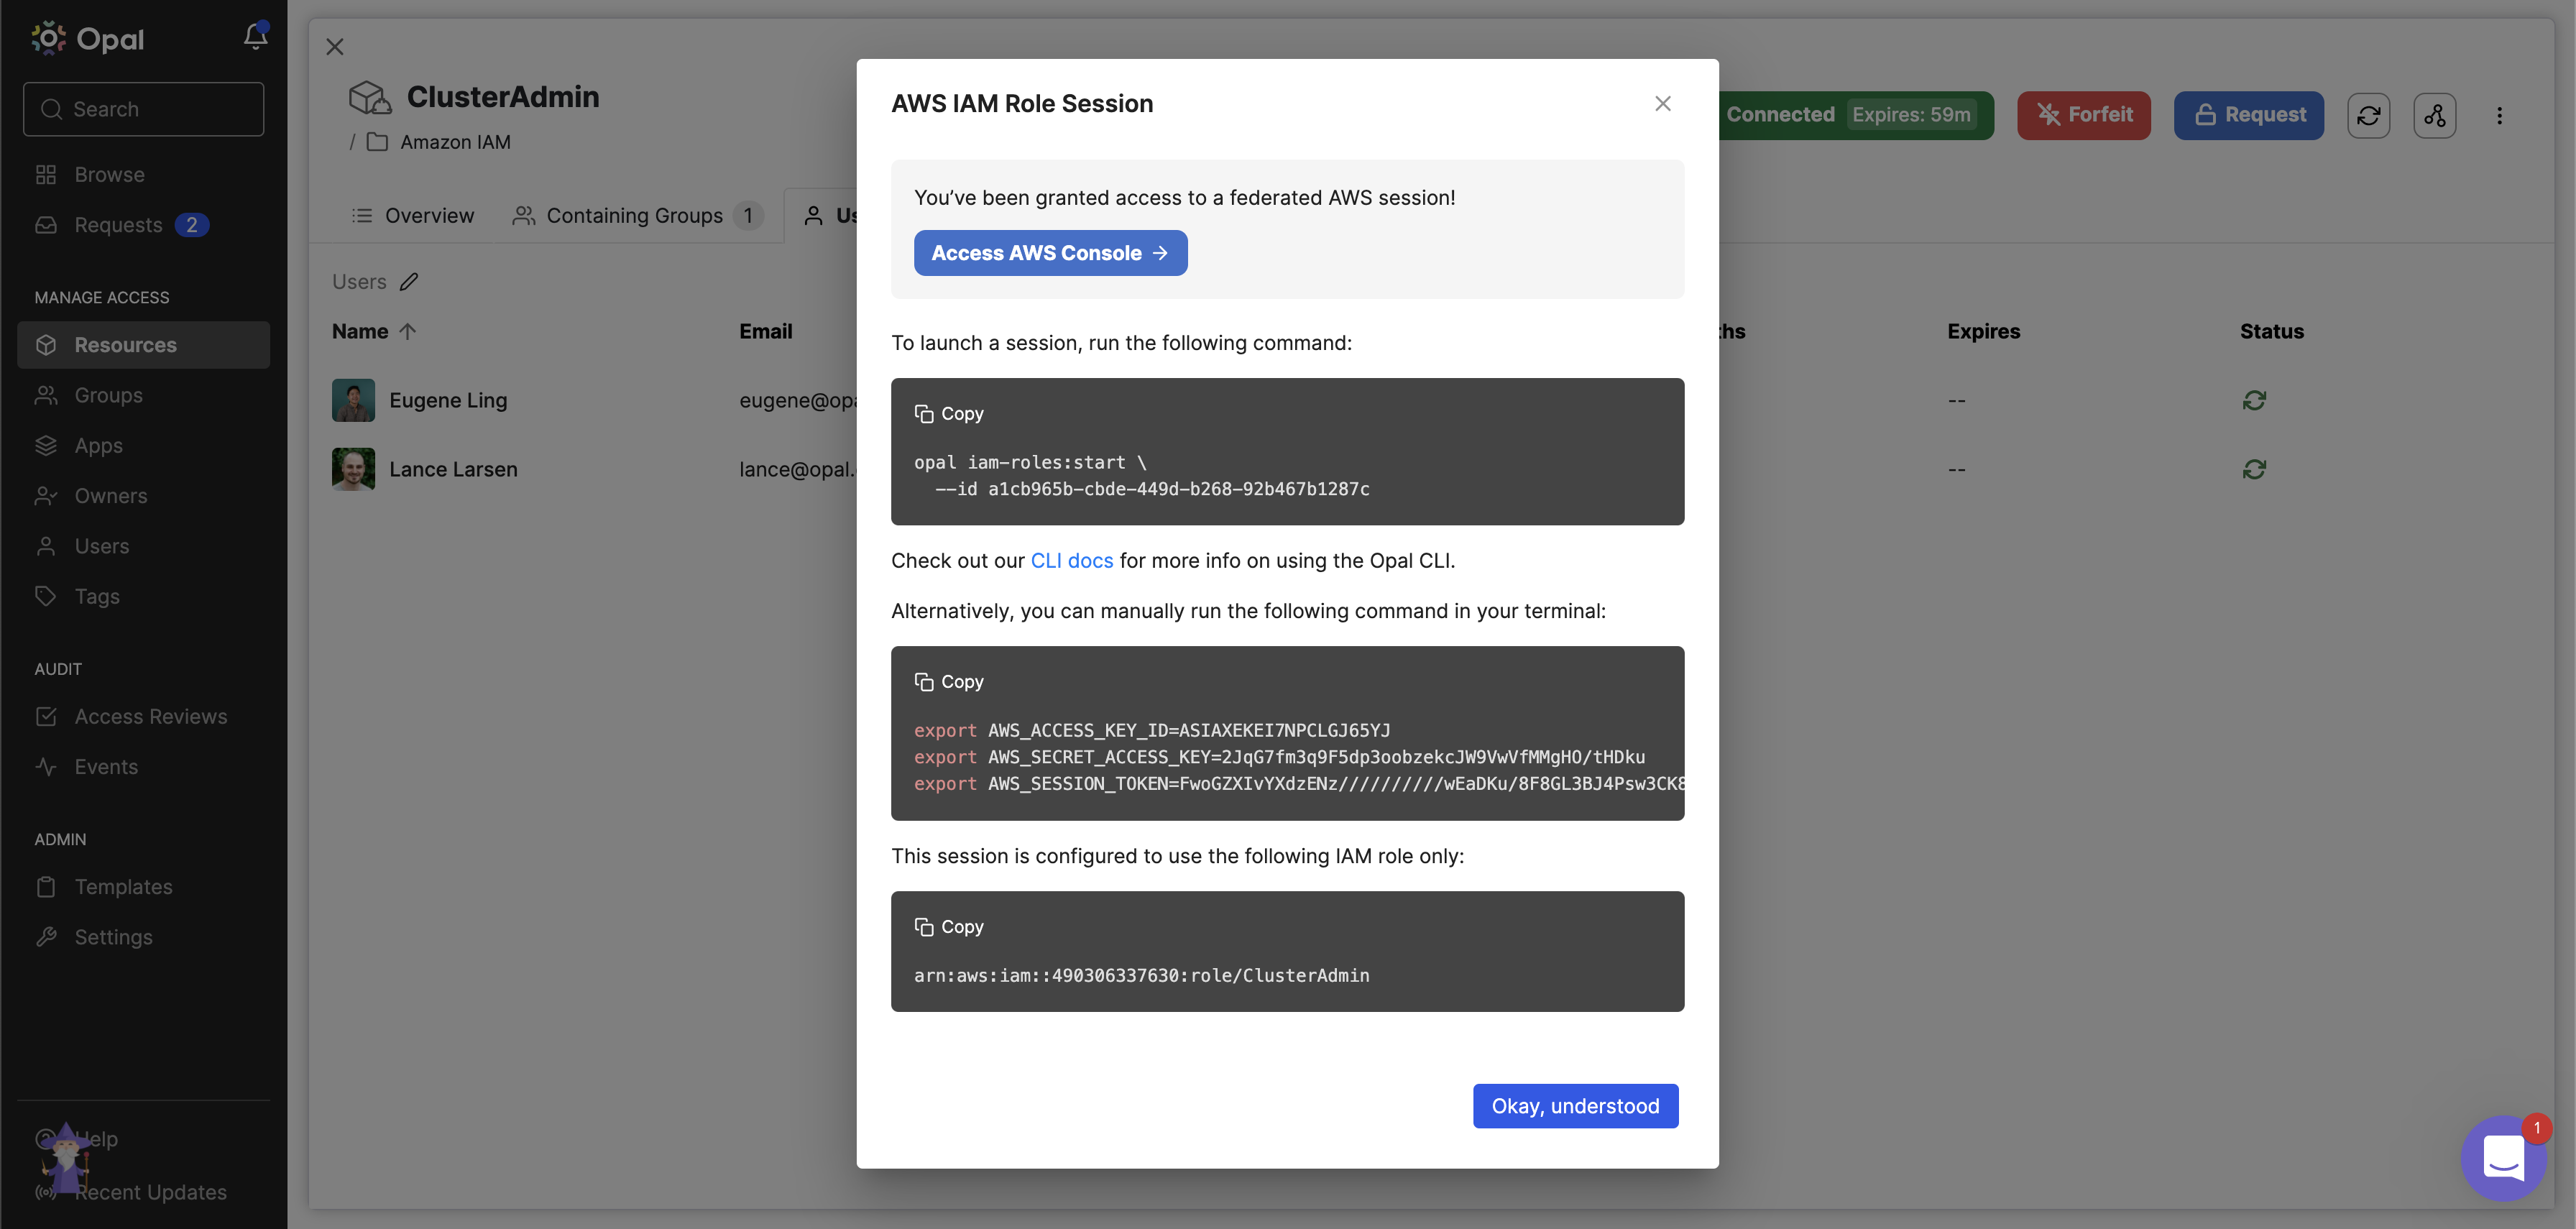Click the red Forfeit button

coord(2083,115)
